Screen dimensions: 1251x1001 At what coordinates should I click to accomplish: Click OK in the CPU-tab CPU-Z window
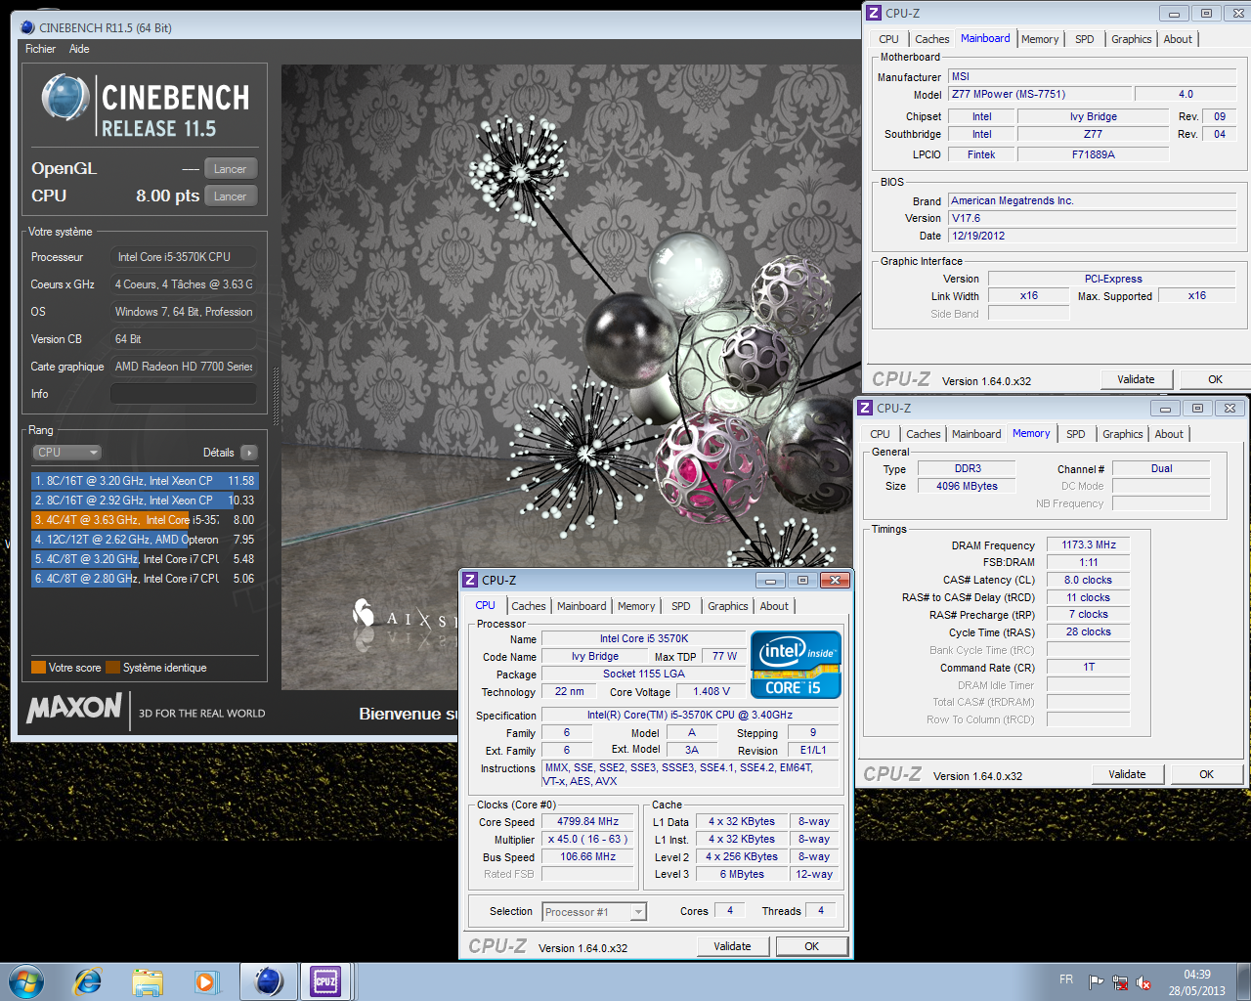tap(811, 946)
